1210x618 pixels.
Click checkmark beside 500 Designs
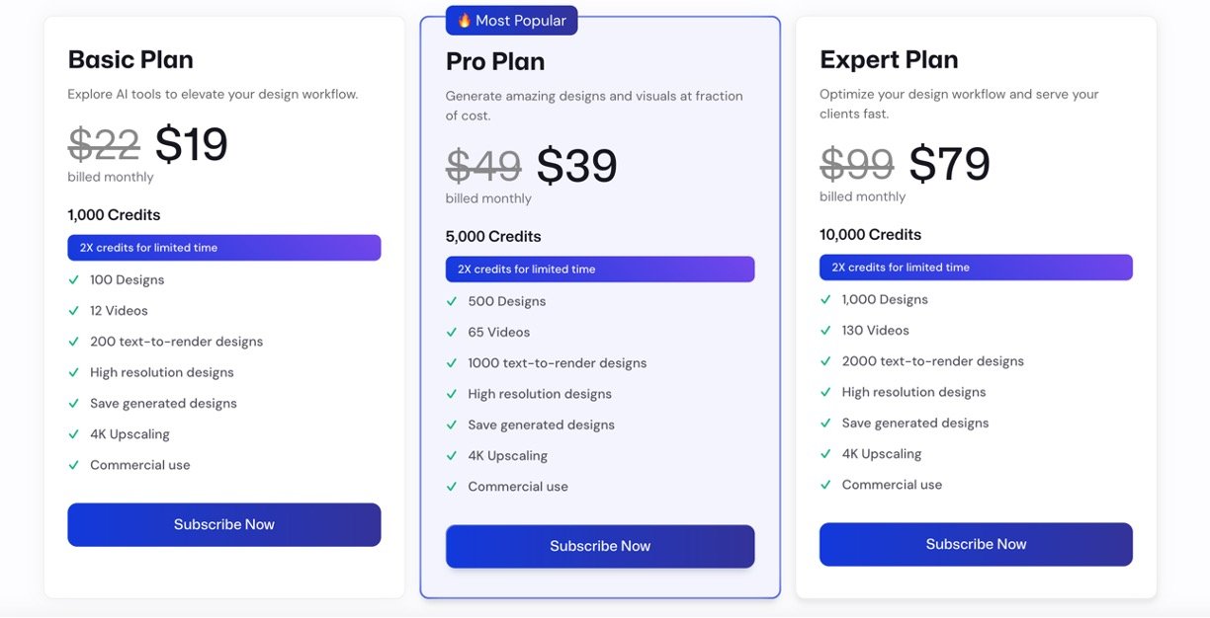click(452, 301)
